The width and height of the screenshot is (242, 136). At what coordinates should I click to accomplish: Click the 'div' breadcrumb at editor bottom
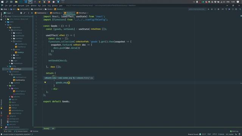click(53, 128)
